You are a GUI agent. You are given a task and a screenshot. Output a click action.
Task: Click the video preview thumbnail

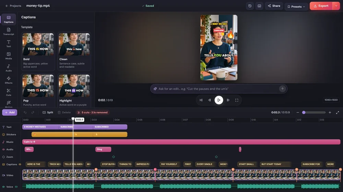pos(219,47)
